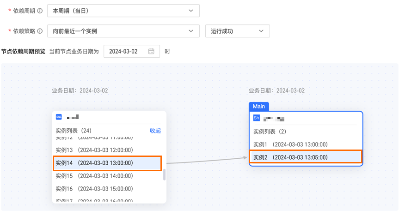The image size is (399, 216).
Task: Click the 依赖周期 field label
Action: pyautogui.click(x=24, y=11)
